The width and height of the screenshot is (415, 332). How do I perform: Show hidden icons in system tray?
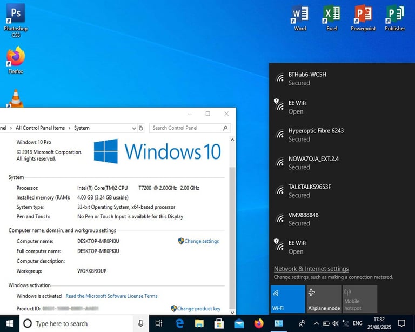click(x=316, y=323)
